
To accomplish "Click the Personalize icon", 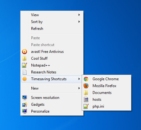I will pyautogui.click(x=25, y=111).
